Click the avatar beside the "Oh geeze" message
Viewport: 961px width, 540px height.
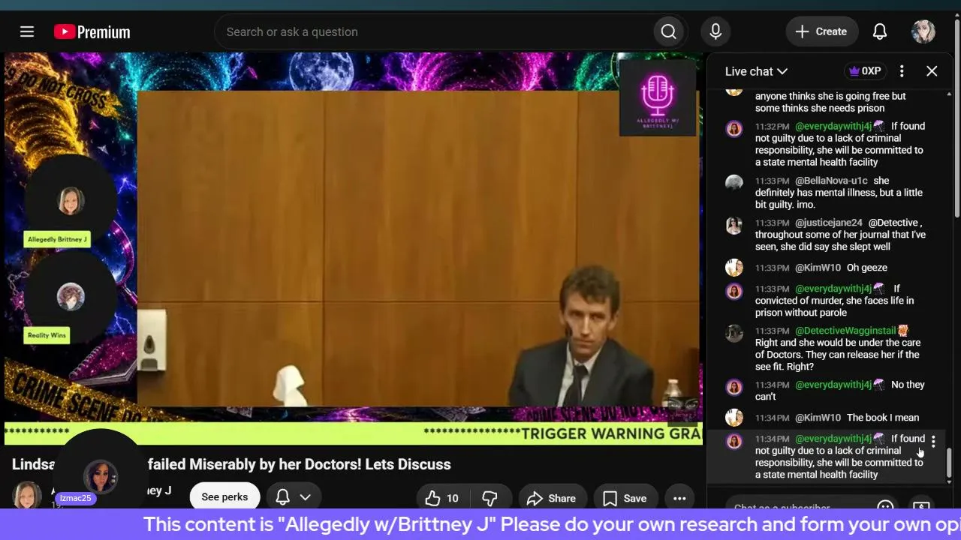[x=734, y=268]
